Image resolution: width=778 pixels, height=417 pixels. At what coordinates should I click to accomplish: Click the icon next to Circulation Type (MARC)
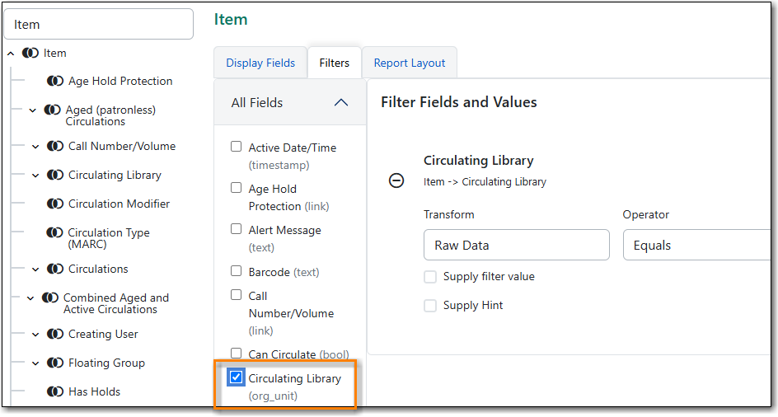tap(54, 233)
